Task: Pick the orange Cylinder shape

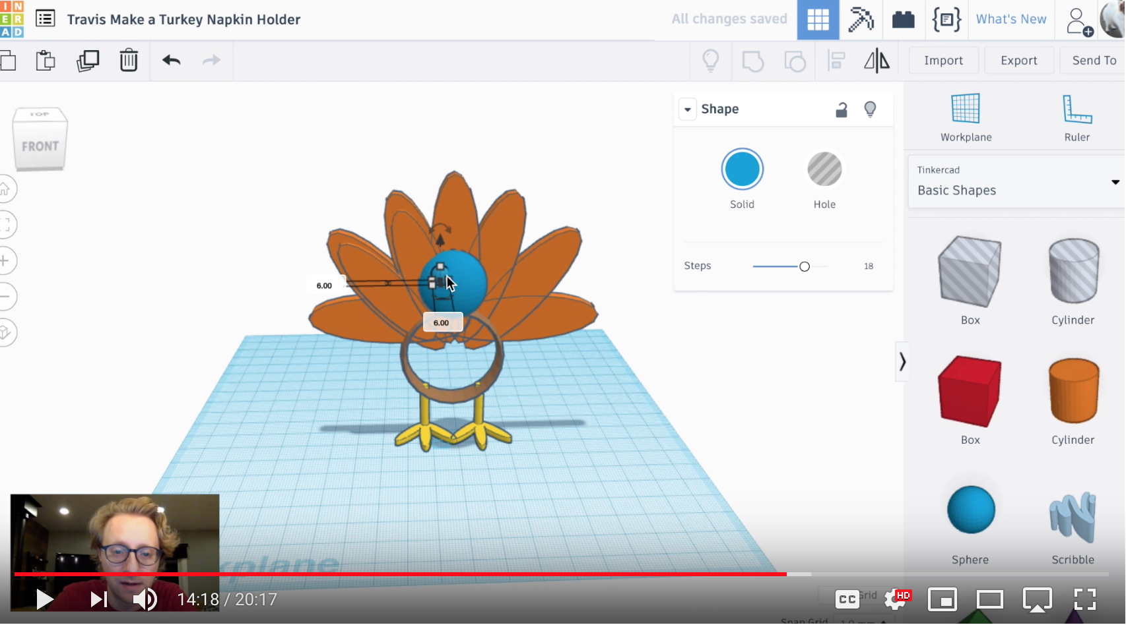Action: tap(1073, 392)
